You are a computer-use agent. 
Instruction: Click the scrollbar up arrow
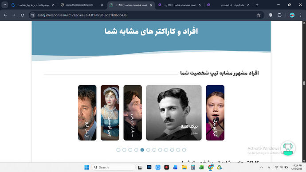304,23
